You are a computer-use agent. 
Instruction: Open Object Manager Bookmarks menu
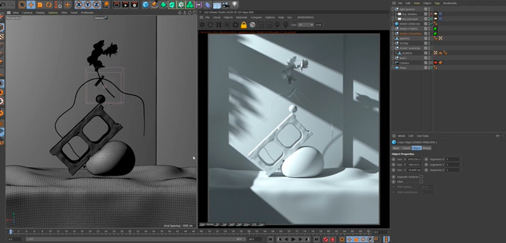point(450,3)
